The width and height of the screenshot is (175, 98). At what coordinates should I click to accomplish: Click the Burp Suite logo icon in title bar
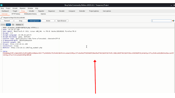1,5
